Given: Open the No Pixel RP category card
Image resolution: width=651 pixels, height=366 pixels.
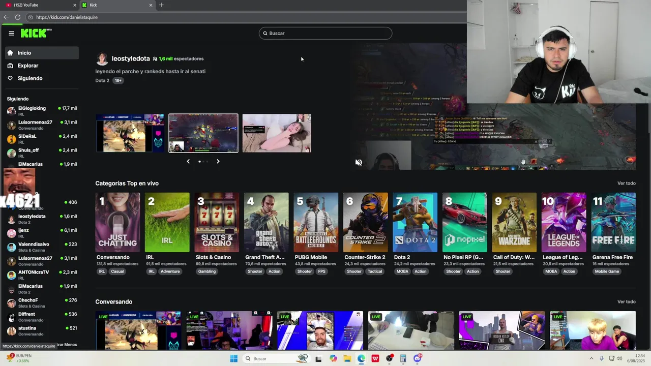Looking at the screenshot, I should tap(465, 222).
